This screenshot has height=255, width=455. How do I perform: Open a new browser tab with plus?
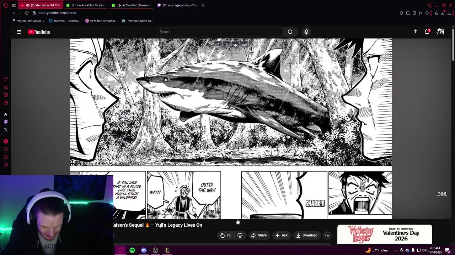point(203,5)
